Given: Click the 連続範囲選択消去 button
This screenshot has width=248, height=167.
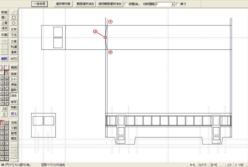Looking at the screenshot, I should point(110,4).
